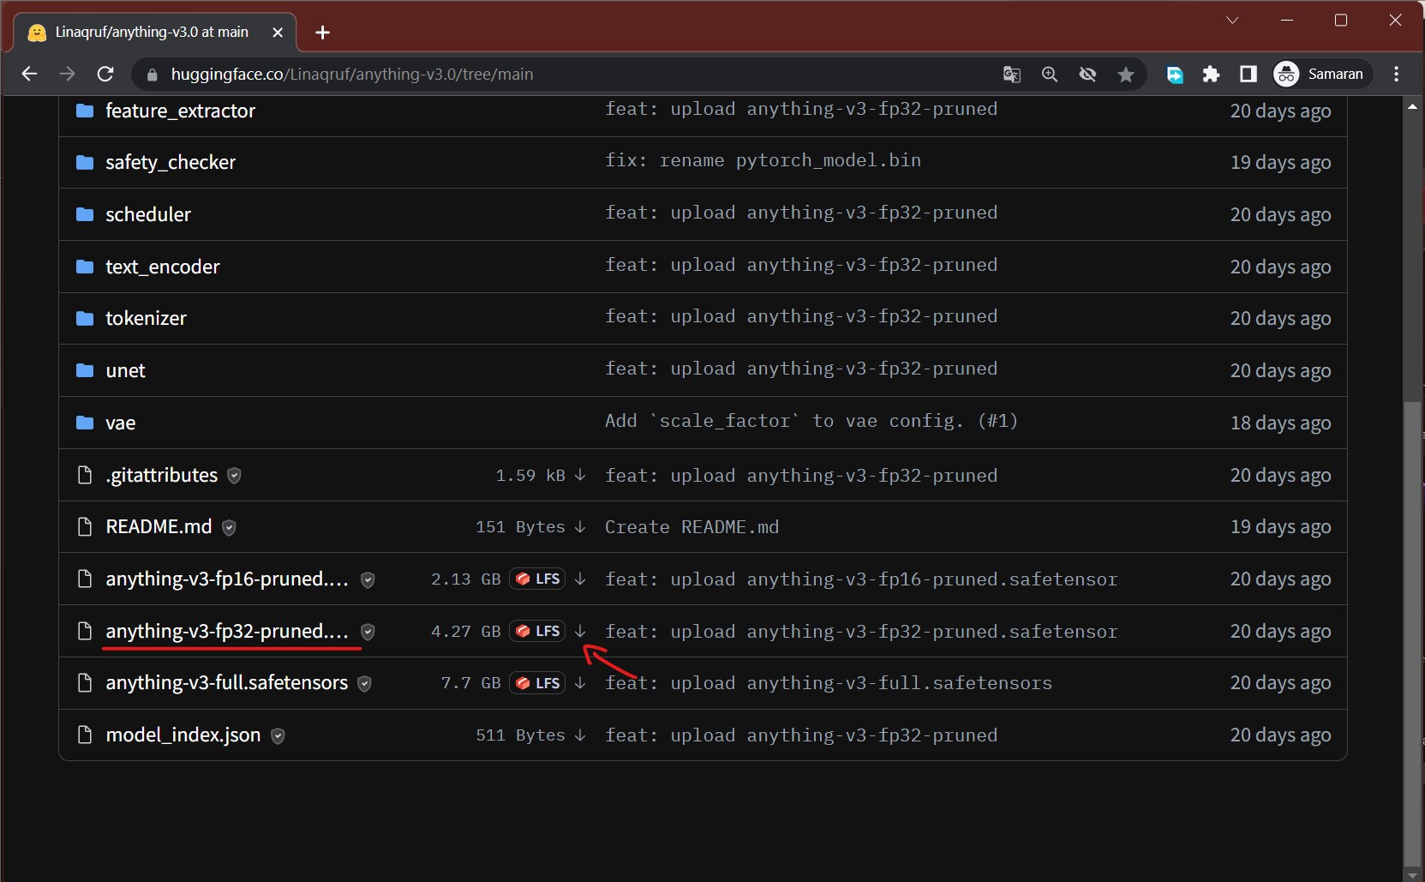Open the Extensions puzzle-piece menu

pos(1211,75)
